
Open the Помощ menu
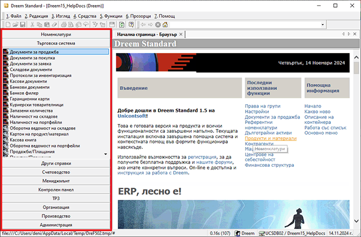click(x=165, y=16)
